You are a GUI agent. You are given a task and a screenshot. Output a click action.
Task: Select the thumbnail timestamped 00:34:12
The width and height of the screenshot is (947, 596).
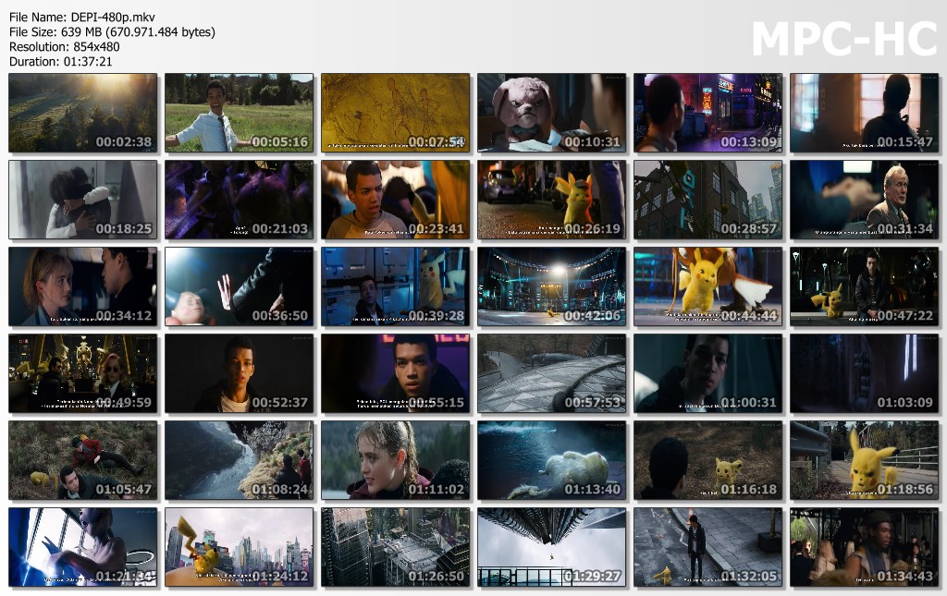82,286
